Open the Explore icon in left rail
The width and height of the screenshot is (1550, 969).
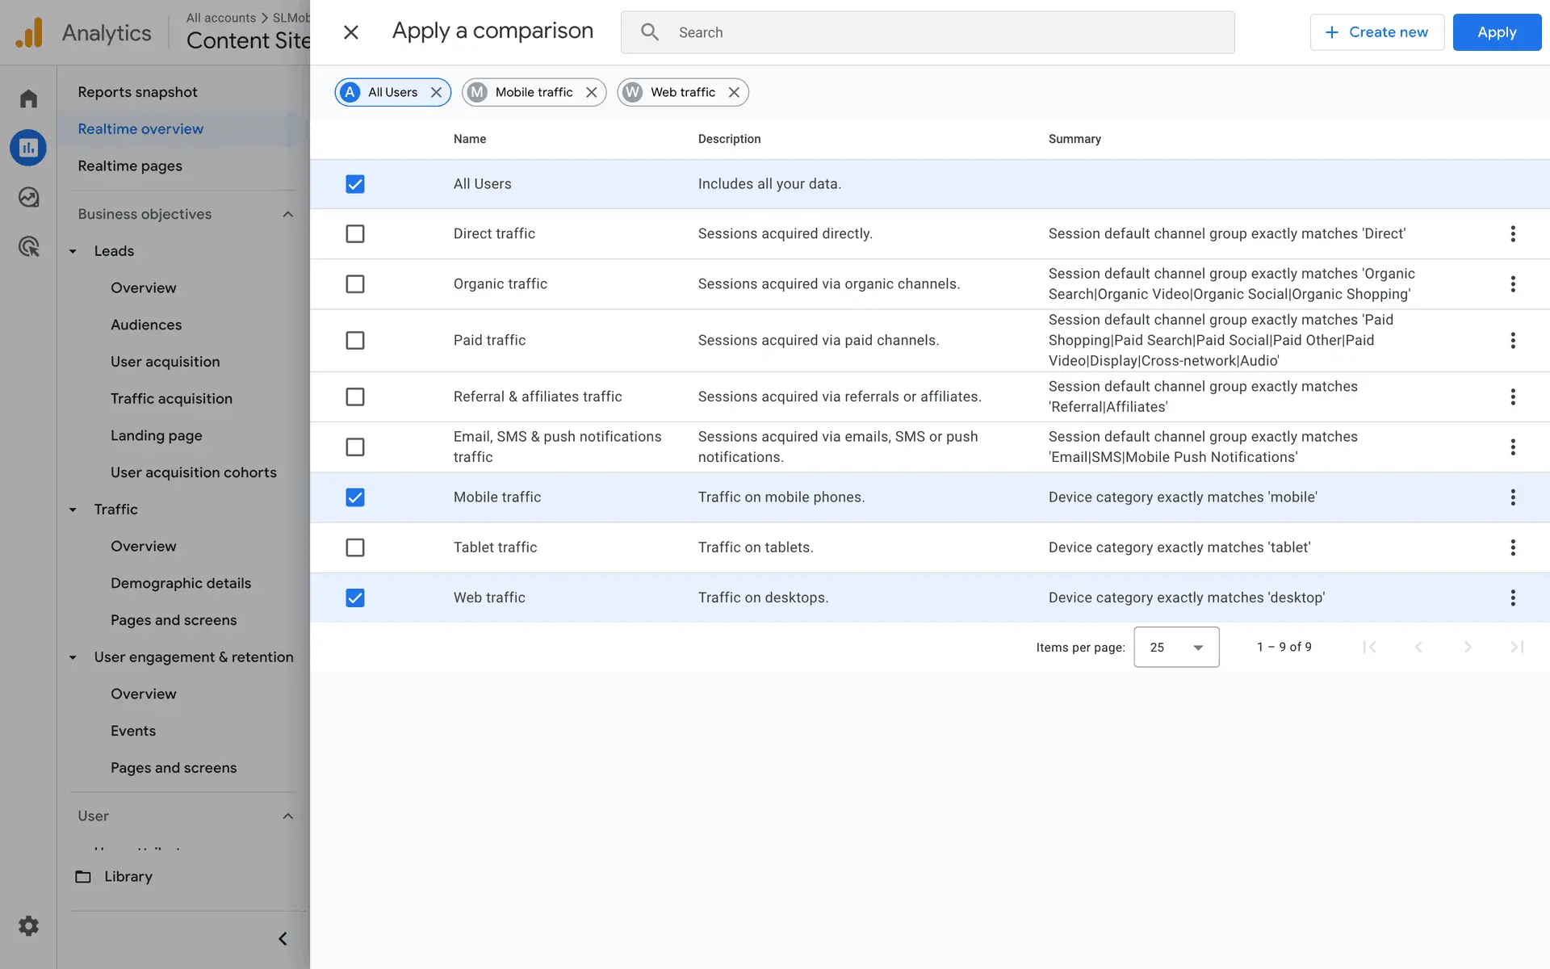pos(28,197)
